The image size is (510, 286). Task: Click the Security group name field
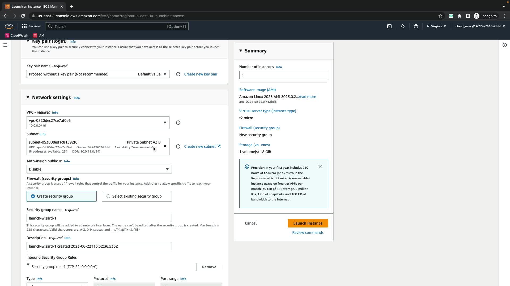(99, 218)
